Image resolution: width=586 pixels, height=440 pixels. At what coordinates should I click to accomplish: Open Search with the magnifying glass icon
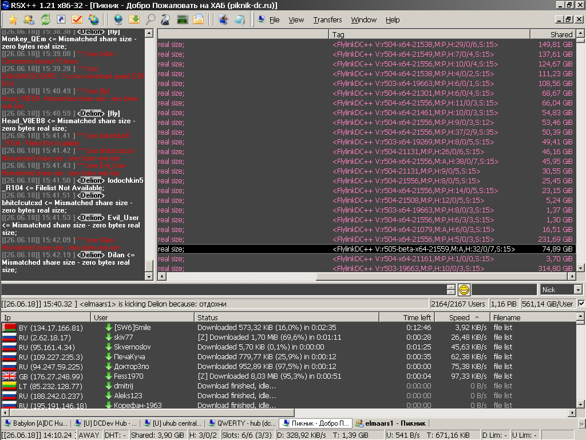[150, 19]
